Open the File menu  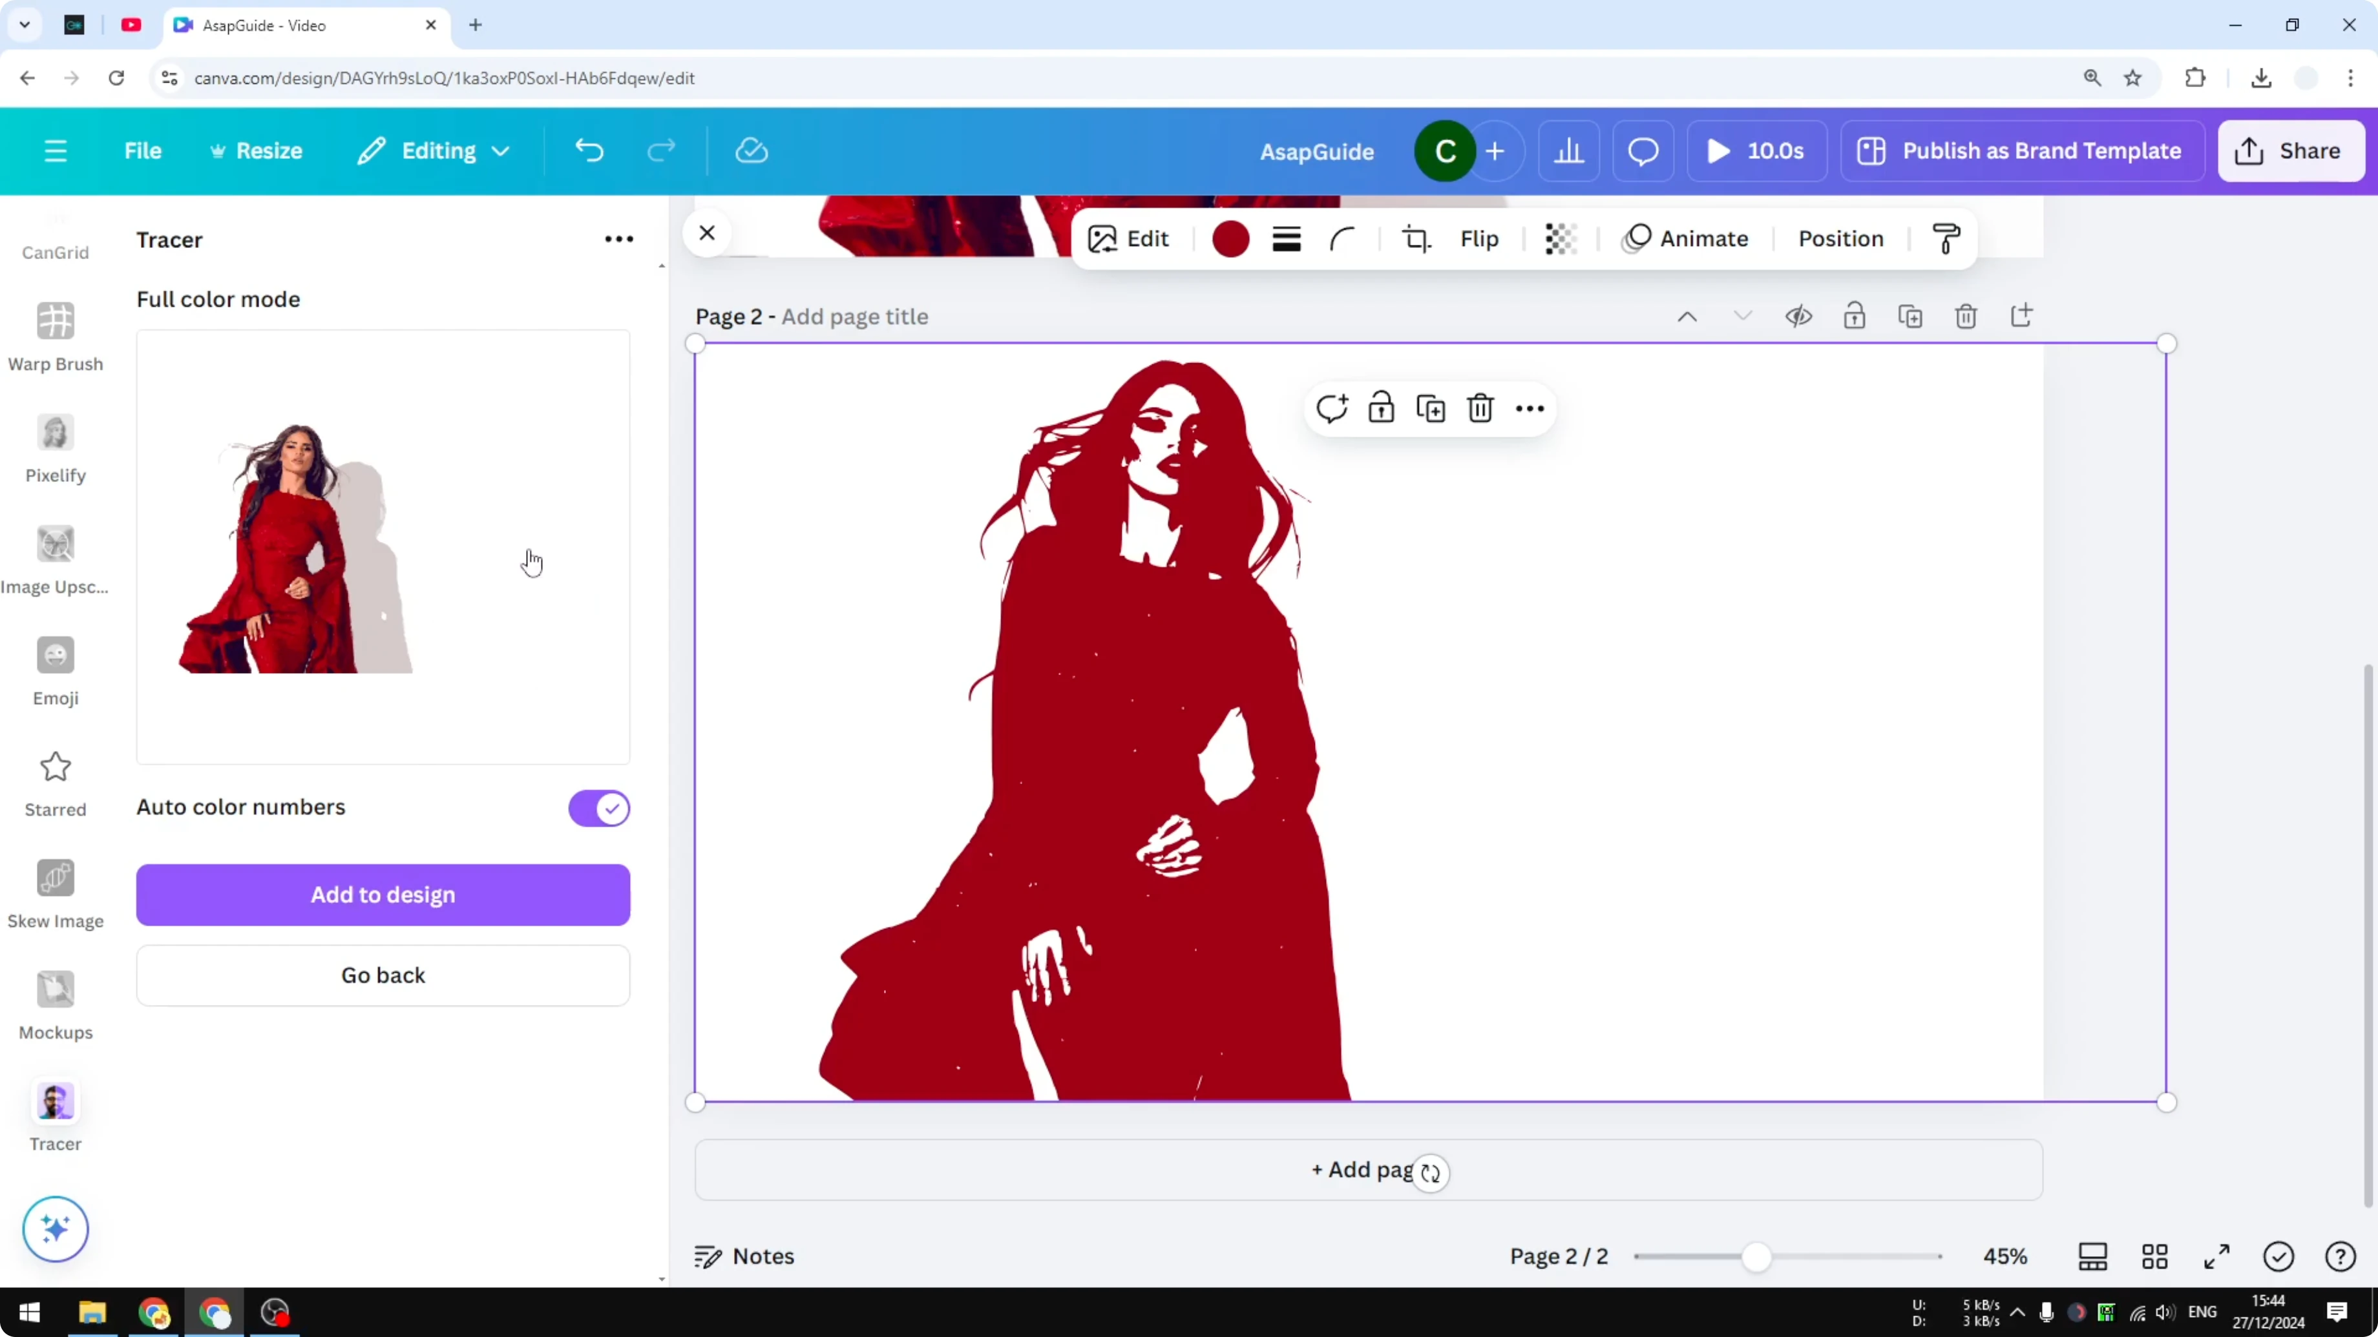coord(143,150)
